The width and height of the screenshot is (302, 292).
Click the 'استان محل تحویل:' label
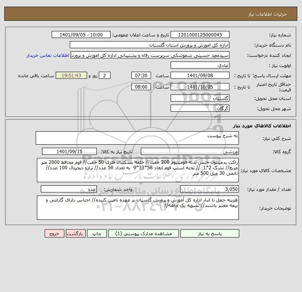point(273,98)
